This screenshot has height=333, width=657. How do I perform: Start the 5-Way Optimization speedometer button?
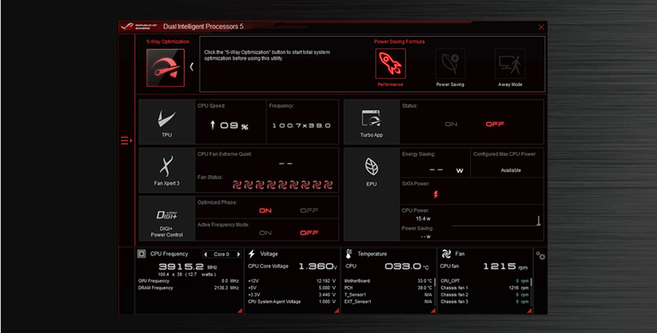tap(165, 68)
